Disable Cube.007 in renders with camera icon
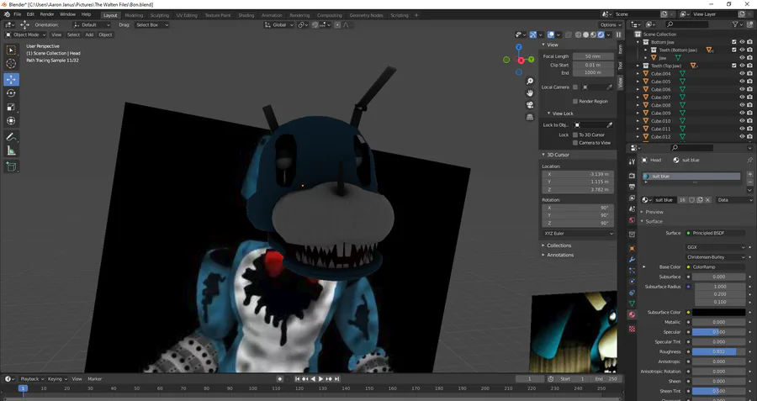This screenshot has width=757, height=401. pyautogui.click(x=749, y=98)
